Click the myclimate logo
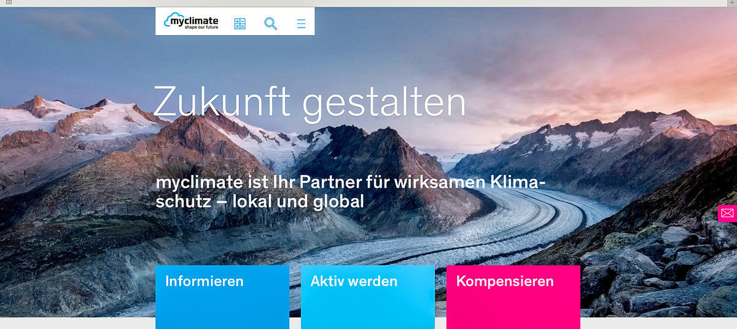Viewport: 737px width, 329px height. pyautogui.click(x=191, y=21)
